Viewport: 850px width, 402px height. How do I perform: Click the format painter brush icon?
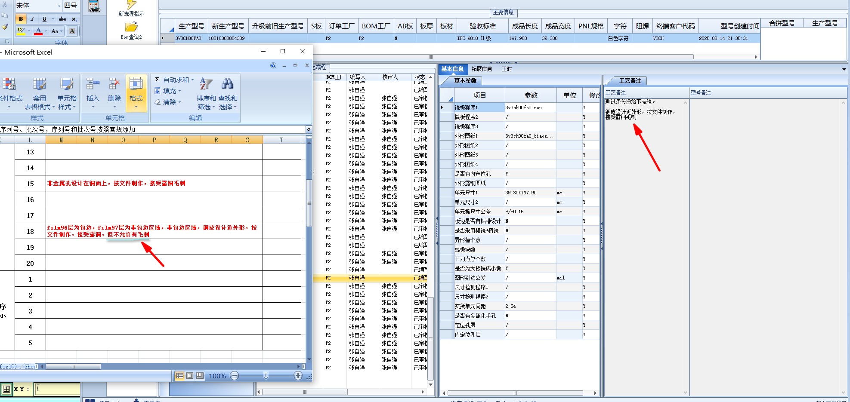coord(5,26)
